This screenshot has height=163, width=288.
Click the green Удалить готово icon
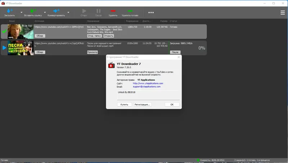coord(130,11)
